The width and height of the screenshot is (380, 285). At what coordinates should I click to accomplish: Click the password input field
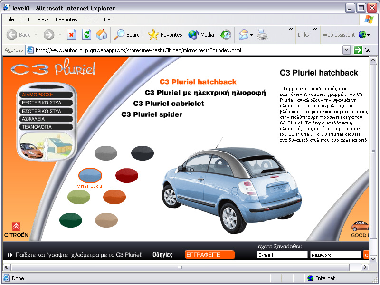pos(335,255)
